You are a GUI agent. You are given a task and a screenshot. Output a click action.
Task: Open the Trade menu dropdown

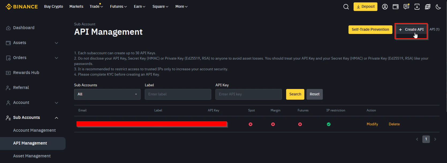(x=96, y=6)
